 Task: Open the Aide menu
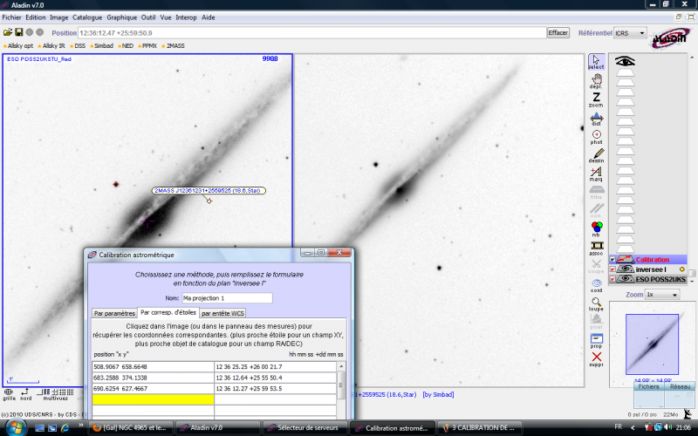pos(209,17)
